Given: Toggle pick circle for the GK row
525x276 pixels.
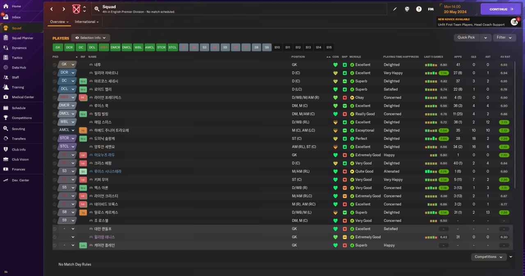Looking at the screenshot, I should (55, 65).
